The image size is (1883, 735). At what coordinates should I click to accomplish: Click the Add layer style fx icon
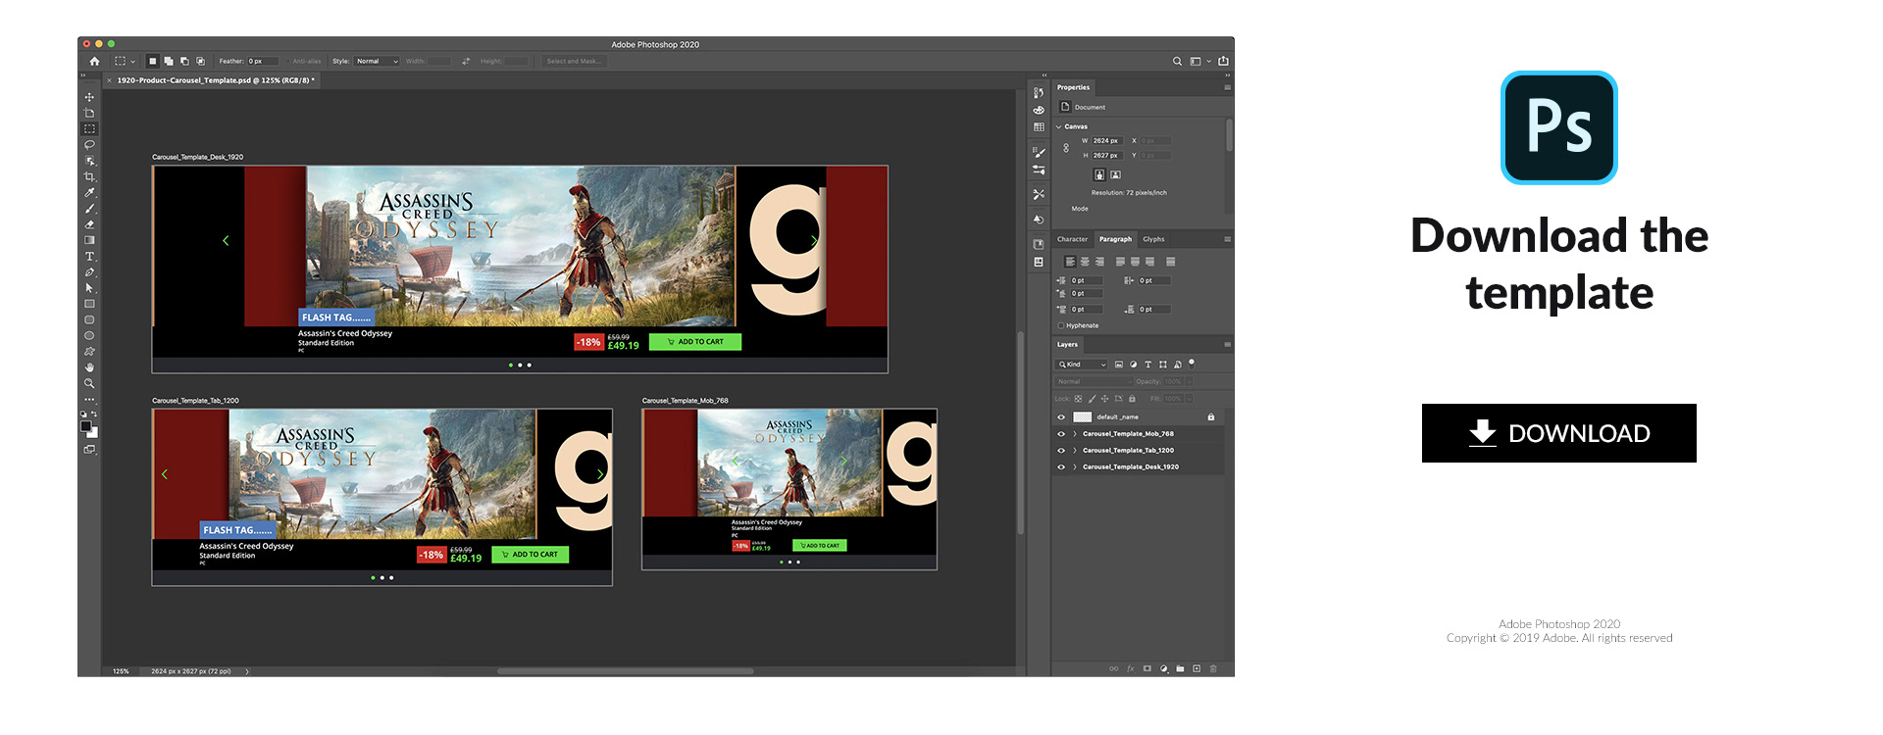(1130, 668)
